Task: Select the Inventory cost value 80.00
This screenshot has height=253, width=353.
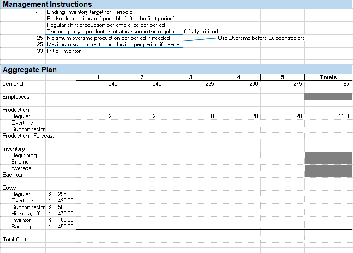Action: 67,220
